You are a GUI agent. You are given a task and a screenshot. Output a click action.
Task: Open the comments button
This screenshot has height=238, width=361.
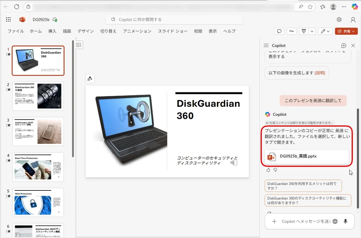(279, 31)
